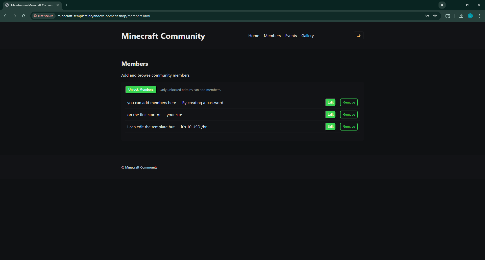Close the Members browser tab
The height and width of the screenshot is (260, 485).
(58, 5)
